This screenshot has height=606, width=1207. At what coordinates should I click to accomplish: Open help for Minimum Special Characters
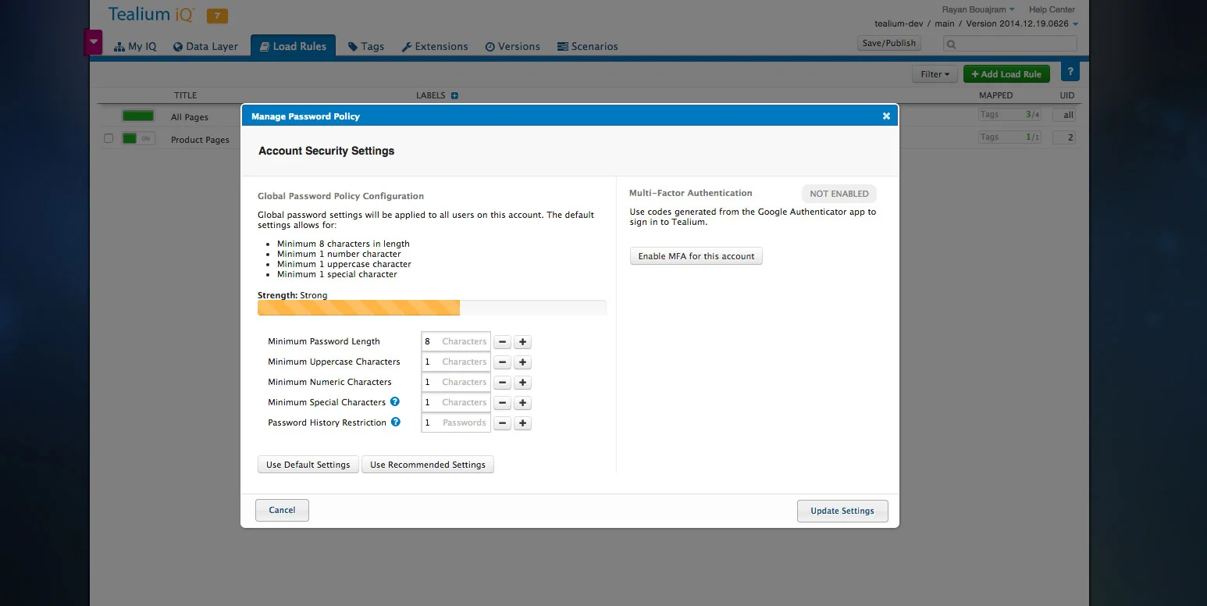click(395, 402)
